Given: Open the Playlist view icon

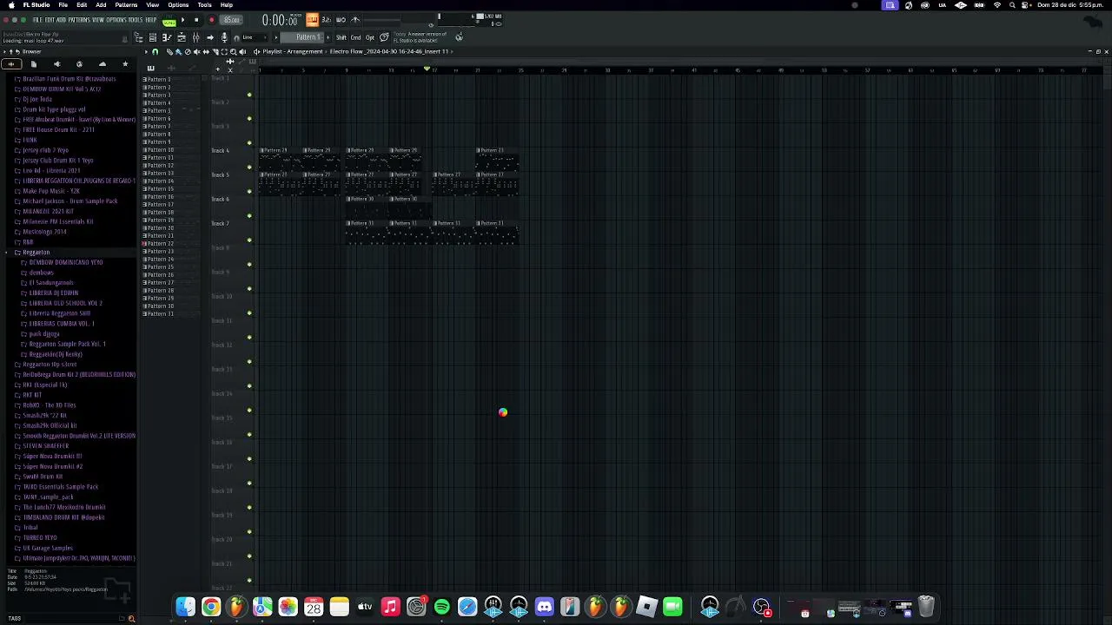Looking at the screenshot, I should 153,37.
